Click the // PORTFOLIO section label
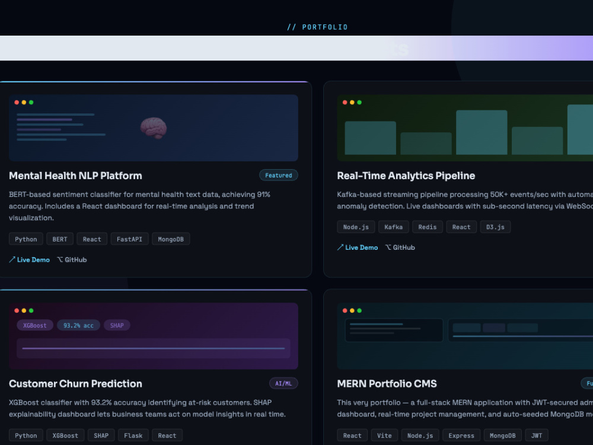 317,27
